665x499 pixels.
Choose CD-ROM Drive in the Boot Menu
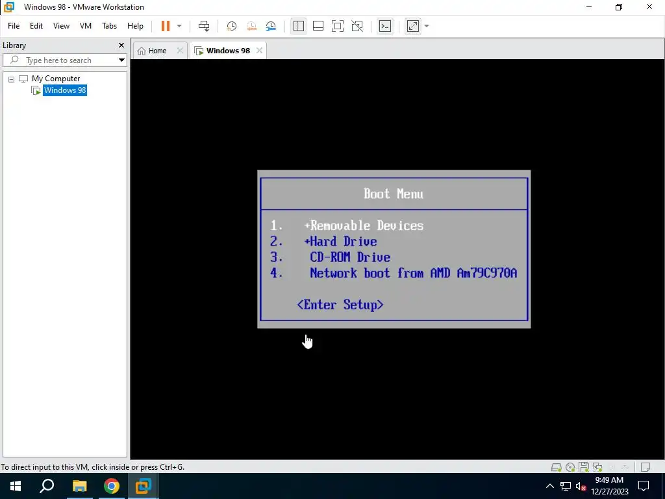[x=350, y=257]
